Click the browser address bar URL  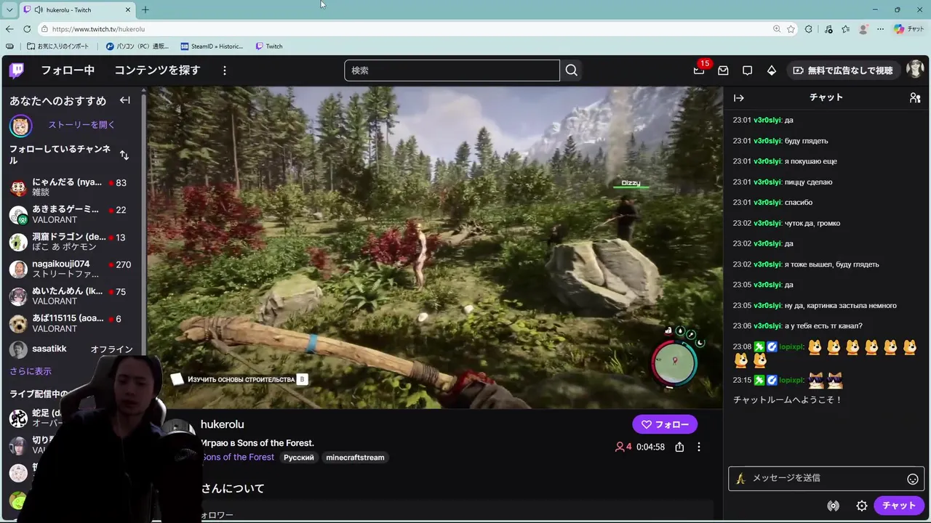coord(98,29)
